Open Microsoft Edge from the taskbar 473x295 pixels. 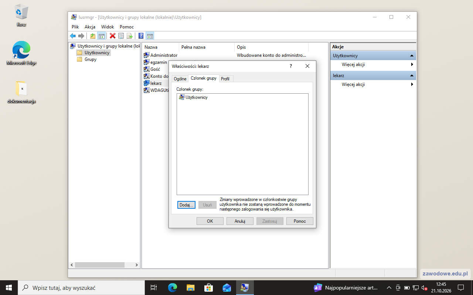tap(173, 288)
